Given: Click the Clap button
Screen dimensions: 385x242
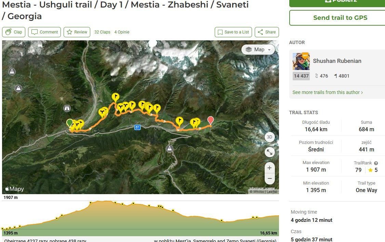Looking at the screenshot, I should (14, 32).
